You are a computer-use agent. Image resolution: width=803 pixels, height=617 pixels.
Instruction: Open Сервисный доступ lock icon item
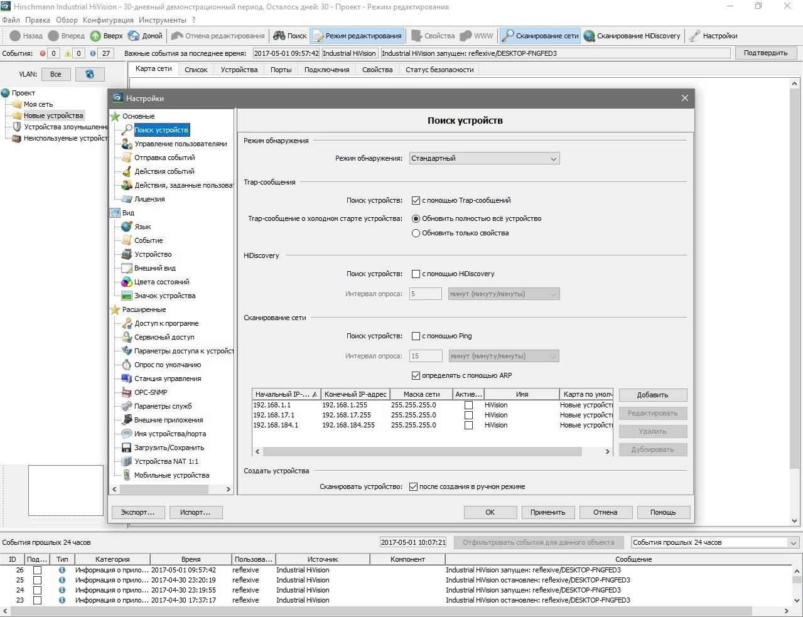(x=127, y=337)
